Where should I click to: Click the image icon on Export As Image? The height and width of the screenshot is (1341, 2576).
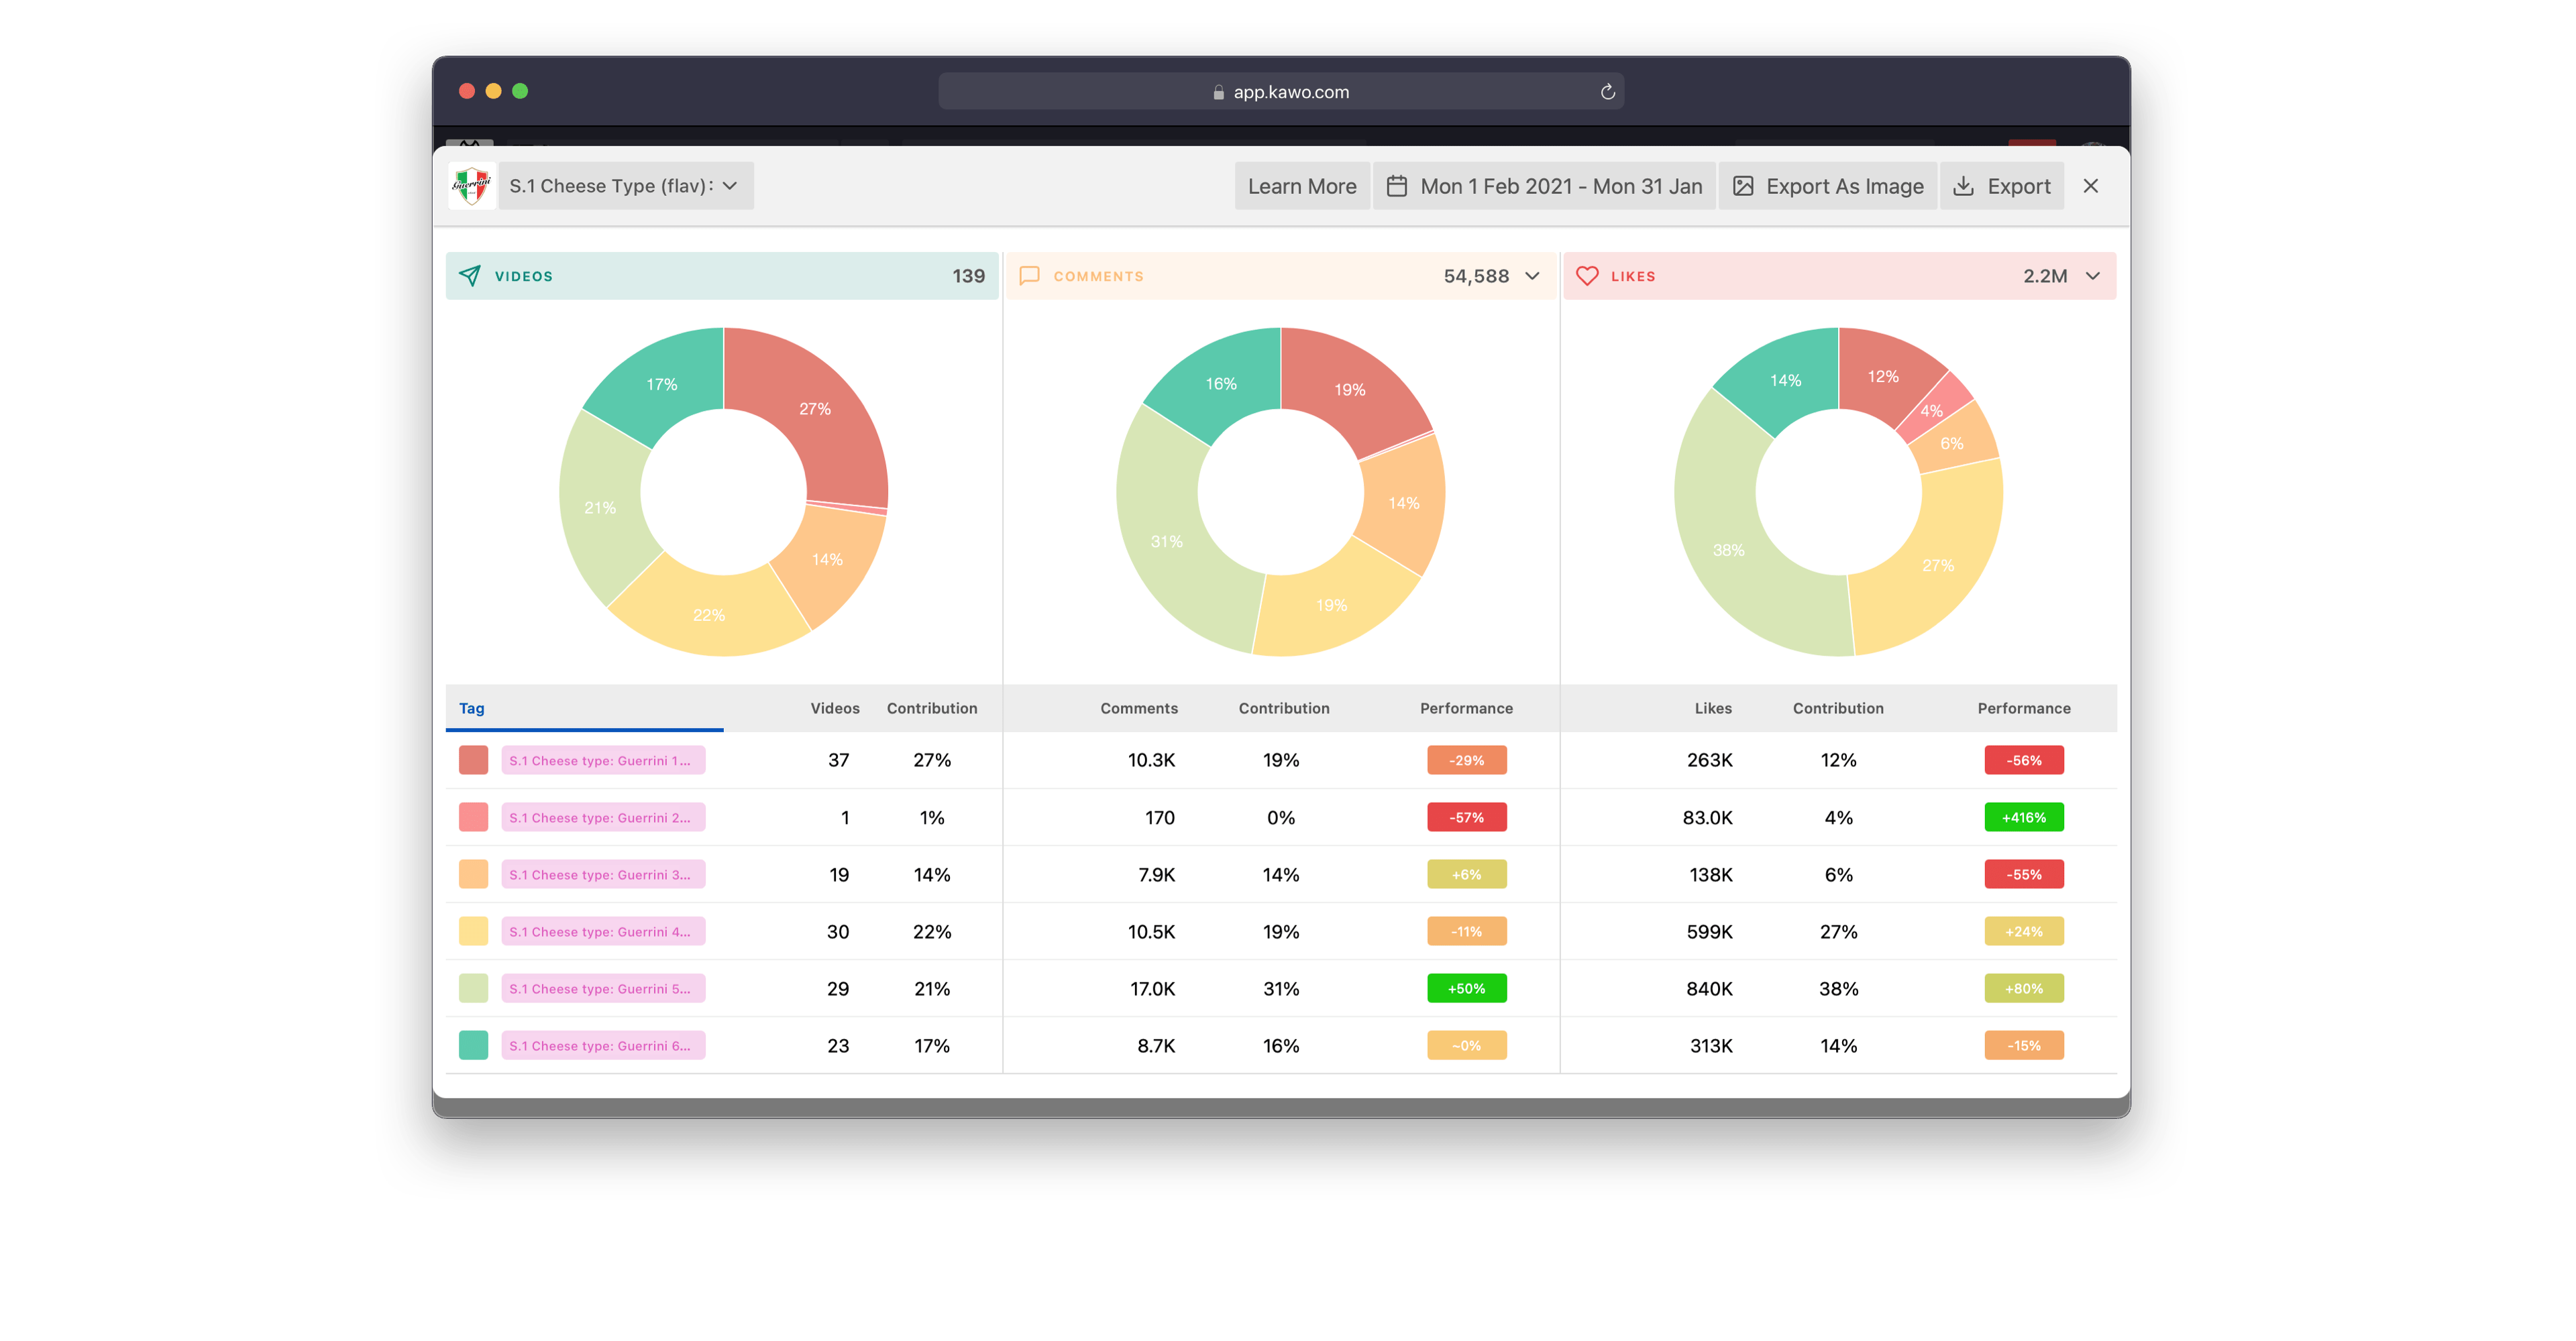1743,186
